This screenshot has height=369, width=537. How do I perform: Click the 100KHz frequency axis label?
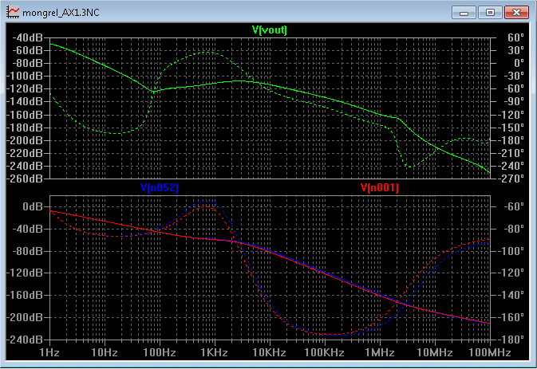(x=324, y=352)
